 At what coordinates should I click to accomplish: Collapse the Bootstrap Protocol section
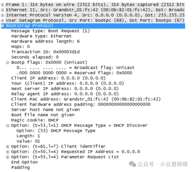(x=3, y=26)
